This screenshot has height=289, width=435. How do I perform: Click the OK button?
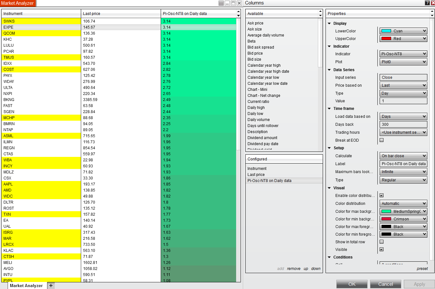click(x=352, y=284)
